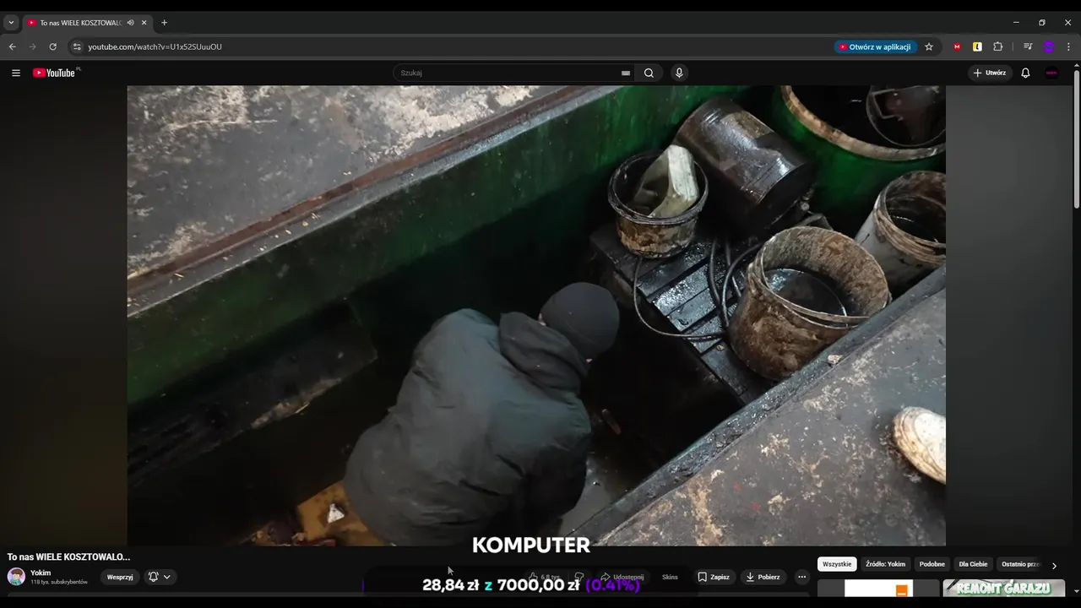
Task: Go back to the previous page
Action: pos(12,46)
